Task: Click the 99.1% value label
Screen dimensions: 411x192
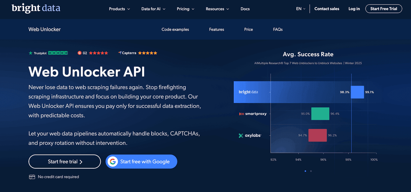Action: click(369, 92)
